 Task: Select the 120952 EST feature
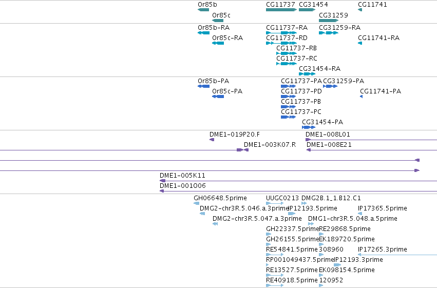[321, 285]
